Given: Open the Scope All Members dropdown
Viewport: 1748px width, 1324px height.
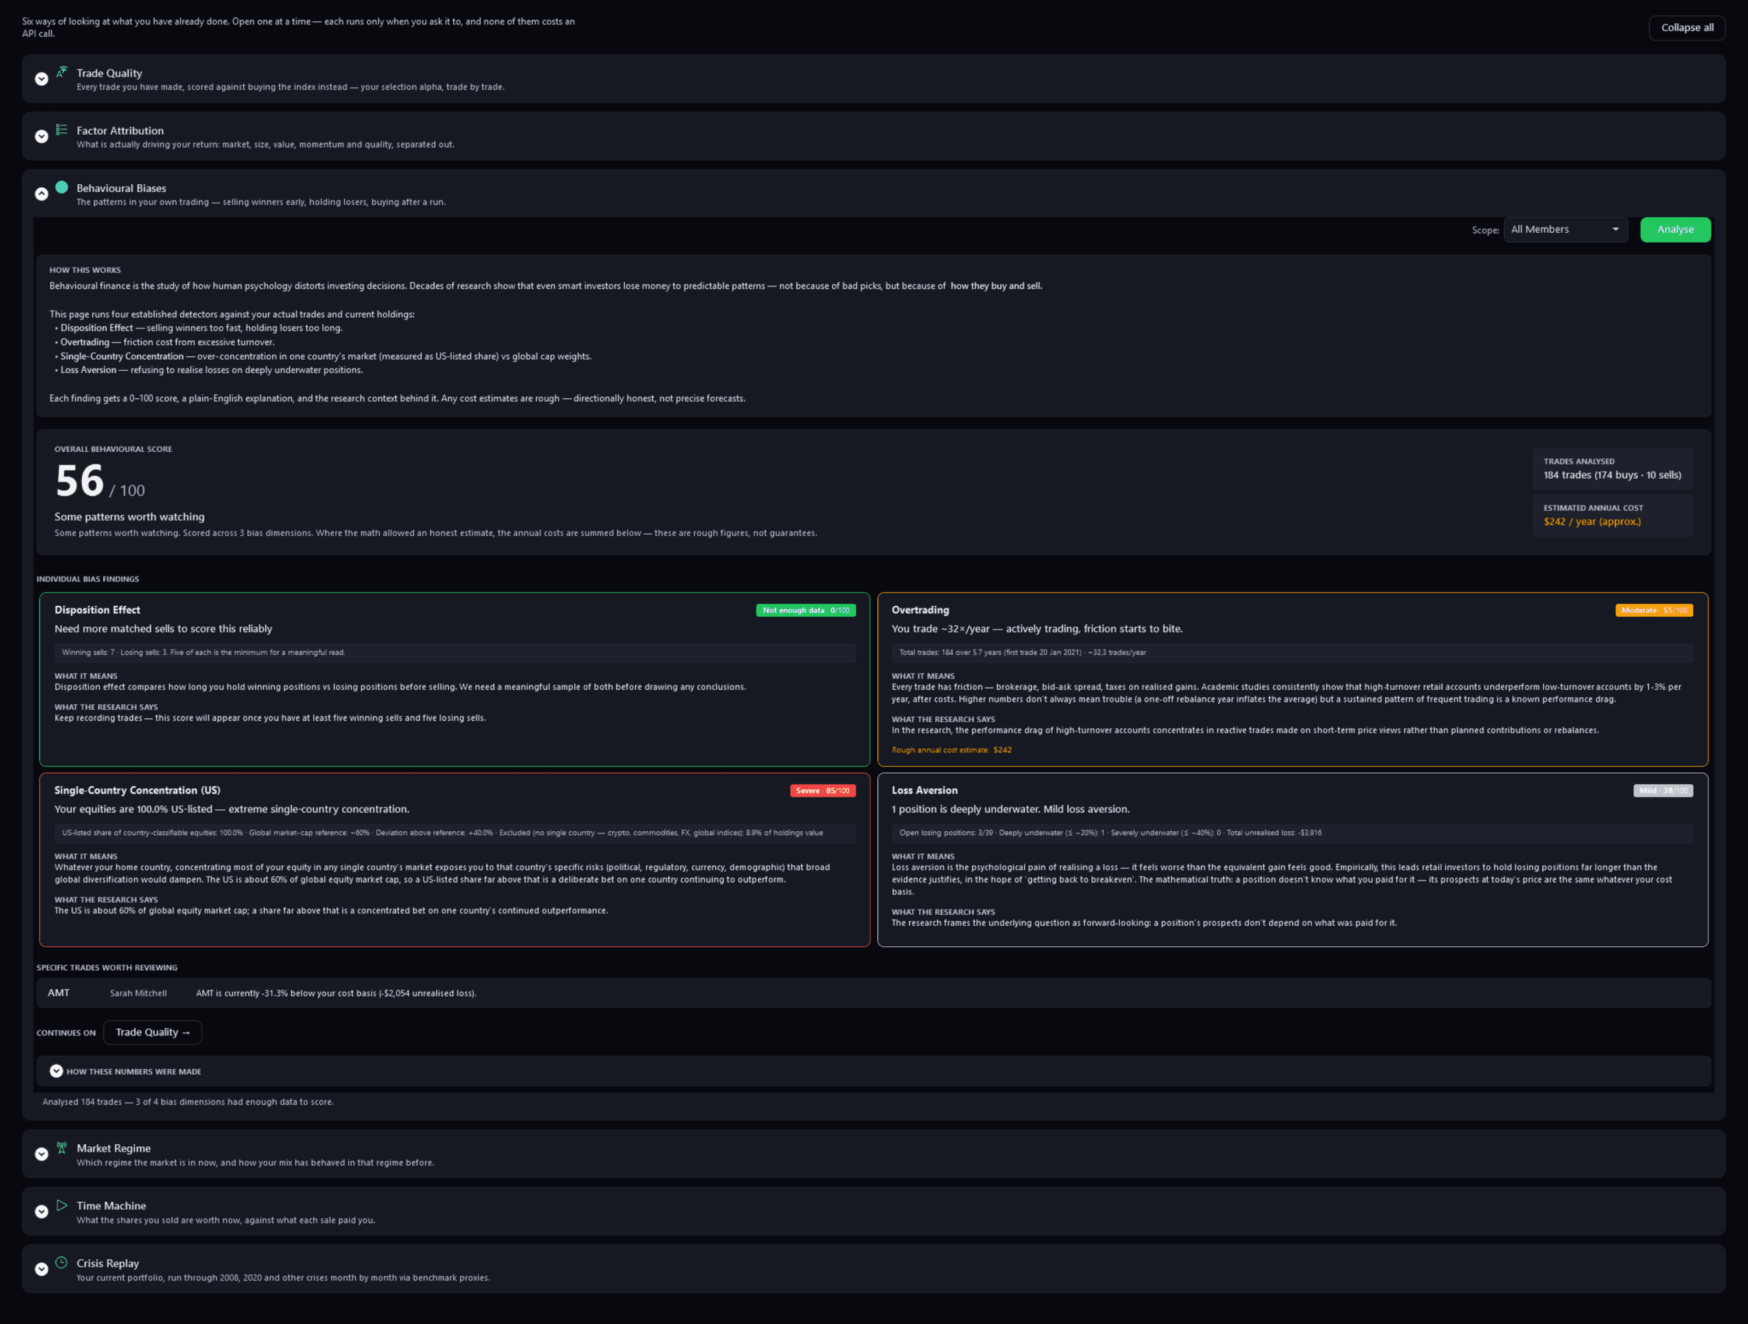Looking at the screenshot, I should [1565, 230].
